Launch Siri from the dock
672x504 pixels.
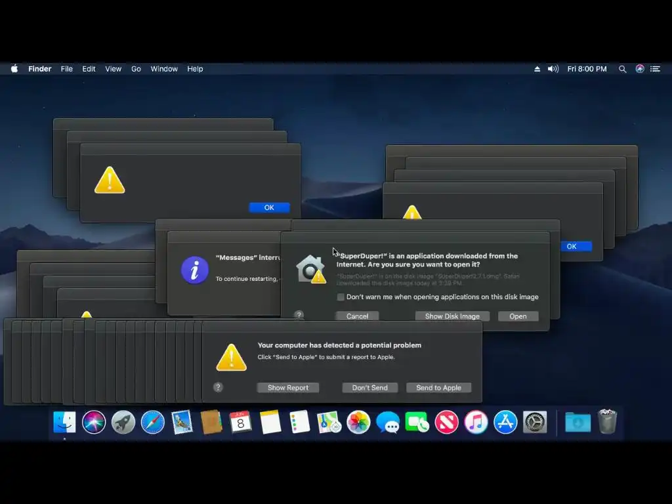(x=94, y=422)
